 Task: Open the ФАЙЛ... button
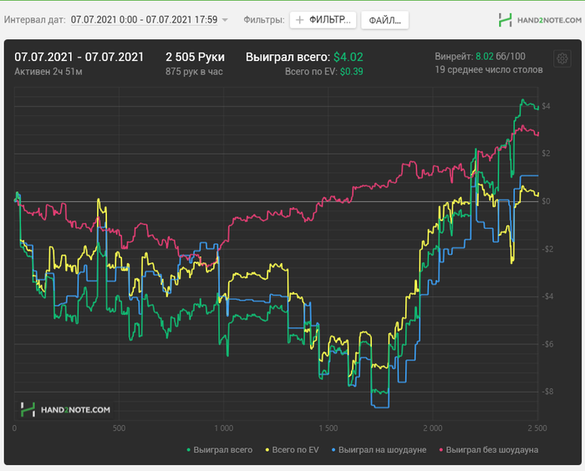[384, 20]
